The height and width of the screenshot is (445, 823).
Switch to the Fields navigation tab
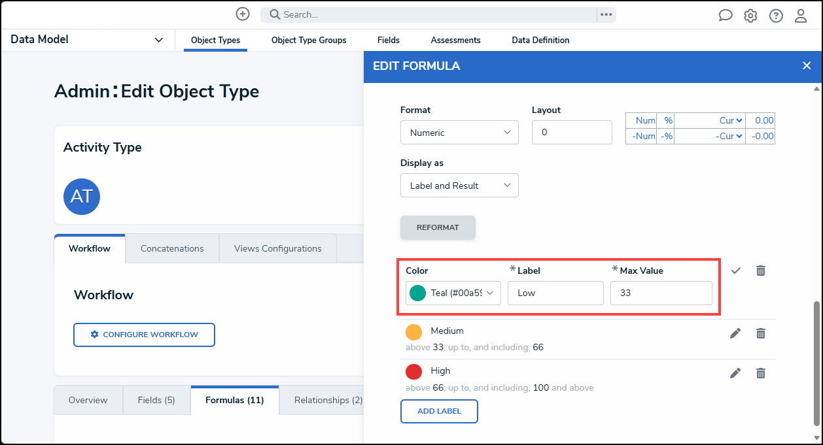coord(389,40)
